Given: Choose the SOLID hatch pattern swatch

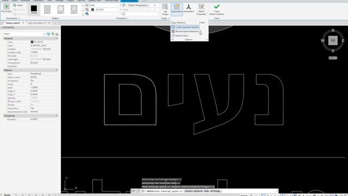Looking at the screenshot, I should pyautogui.click(x=34, y=9).
